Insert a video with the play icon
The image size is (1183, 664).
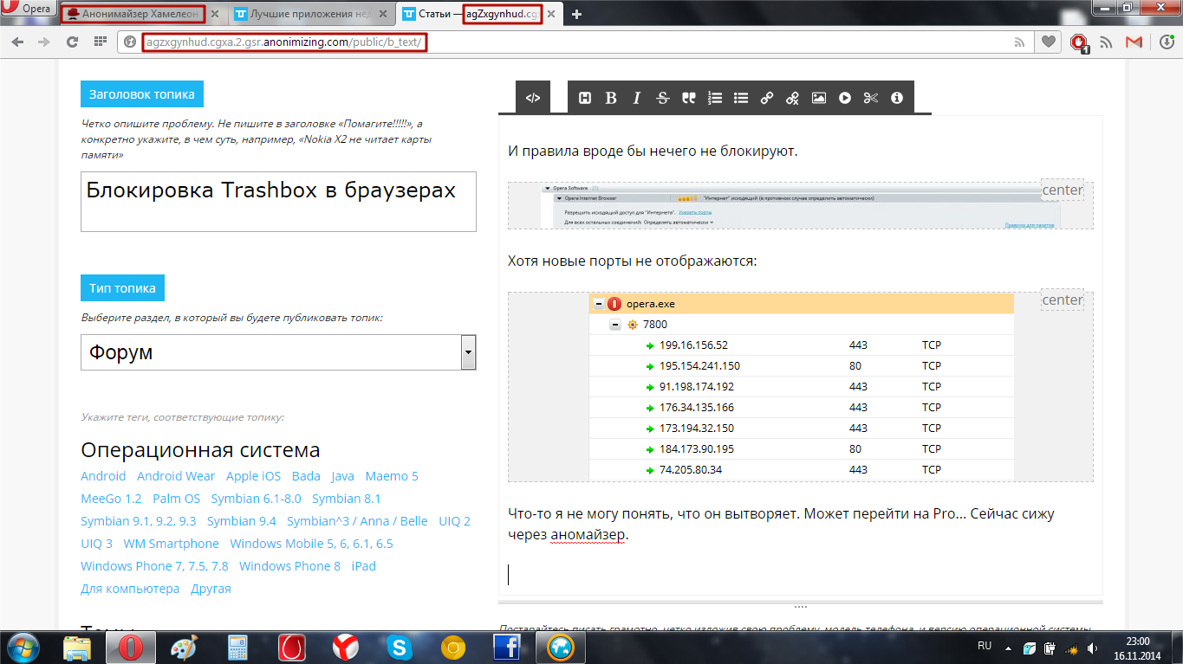pos(845,98)
